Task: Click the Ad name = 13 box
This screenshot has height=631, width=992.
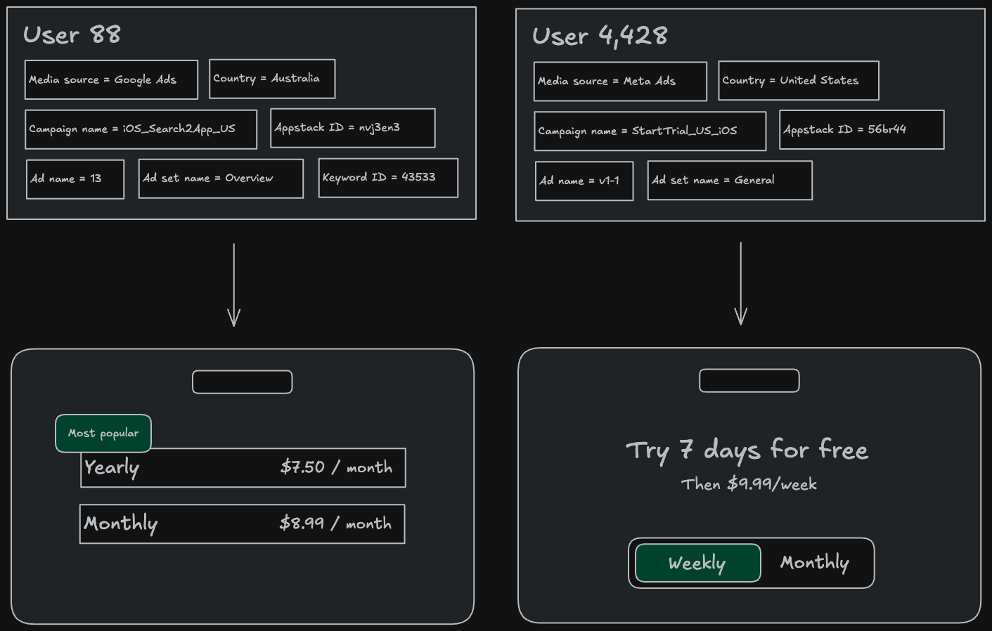Action: pos(75,179)
